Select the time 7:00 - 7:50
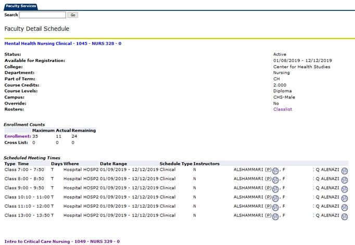The height and width of the screenshot is (245, 355). pyautogui.click(x=31, y=170)
